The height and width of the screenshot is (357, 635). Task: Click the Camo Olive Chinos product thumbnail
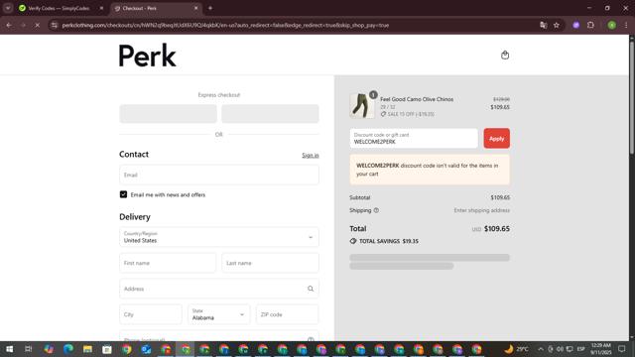pos(361,106)
